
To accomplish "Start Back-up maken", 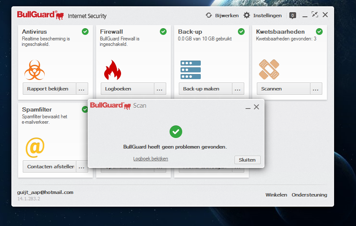I will pos(206,88).
